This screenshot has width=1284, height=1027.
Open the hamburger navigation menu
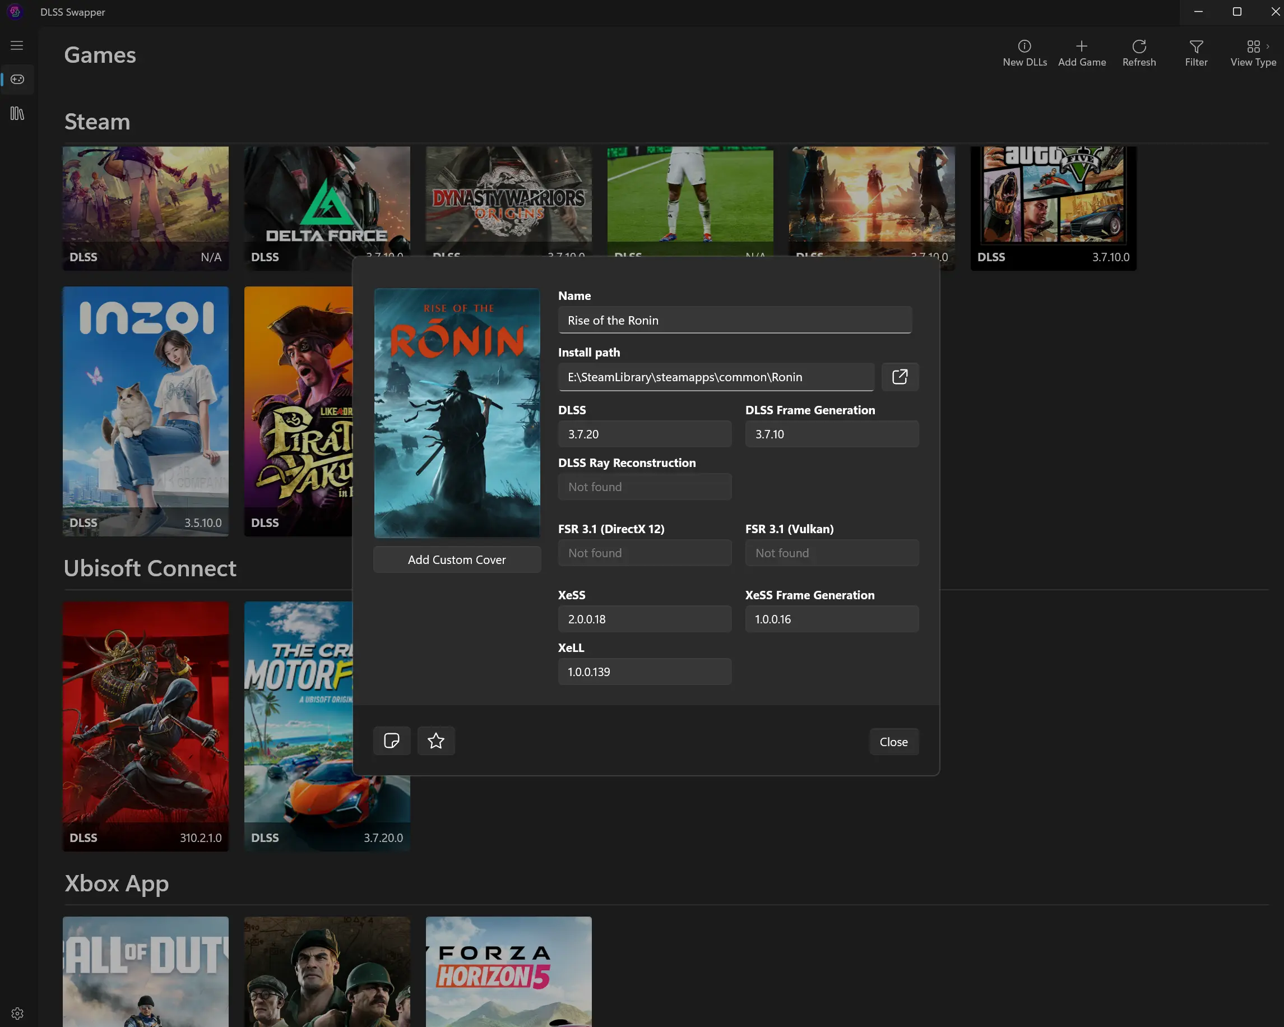click(x=17, y=45)
